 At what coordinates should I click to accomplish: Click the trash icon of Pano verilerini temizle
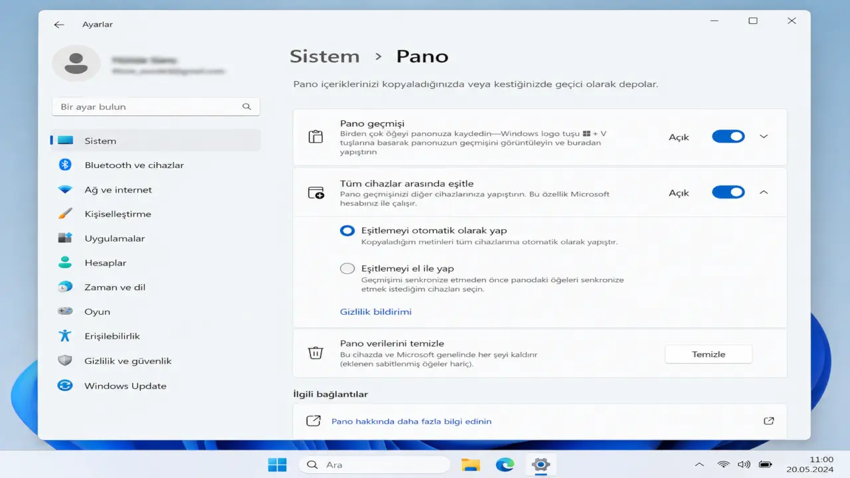pos(315,353)
